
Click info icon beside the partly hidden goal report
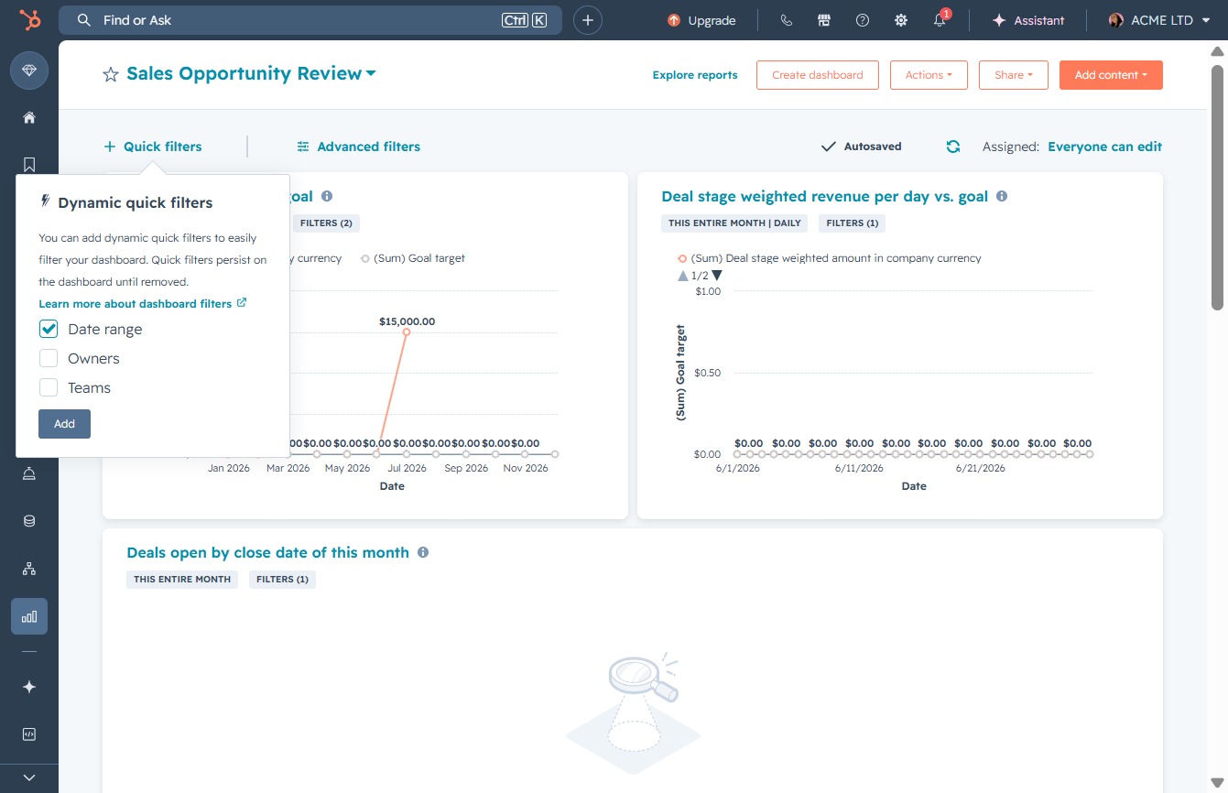(x=327, y=196)
